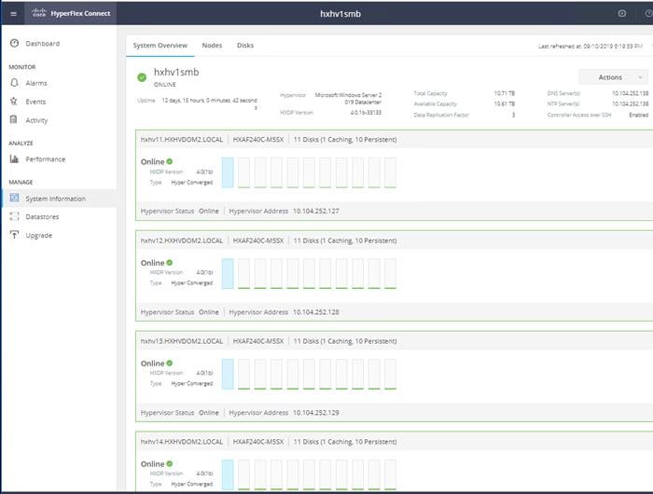Viewport: 653px width, 494px height.
Task: Click the hxhv1smb title in header bar
Action: [x=340, y=14]
